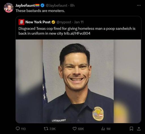Click the repost arrows icon
This screenshot has width=145, height=134.
pos(46,129)
